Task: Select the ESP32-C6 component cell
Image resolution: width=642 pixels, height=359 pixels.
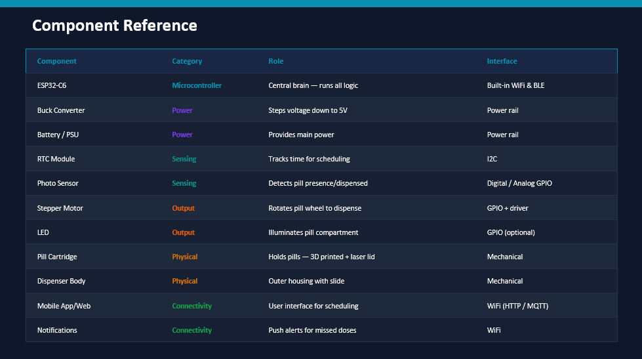Action: (x=52, y=85)
